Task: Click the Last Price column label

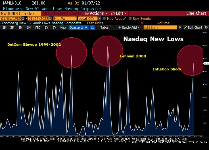Action: pos(95,23)
